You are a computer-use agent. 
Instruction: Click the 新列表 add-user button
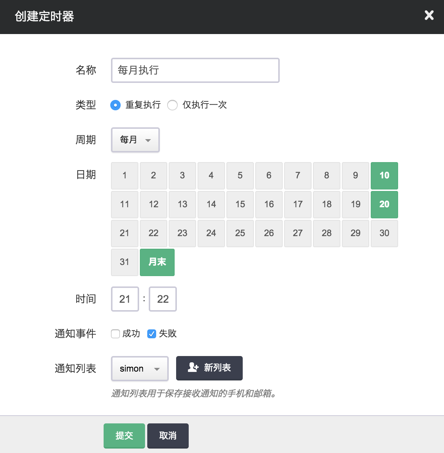(x=209, y=368)
